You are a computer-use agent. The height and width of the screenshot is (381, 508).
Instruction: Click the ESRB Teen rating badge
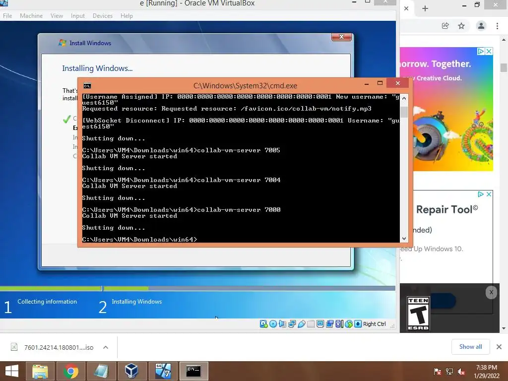tap(418, 314)
